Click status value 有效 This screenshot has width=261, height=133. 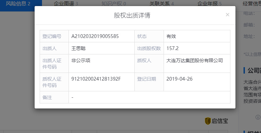click(171, 36)
